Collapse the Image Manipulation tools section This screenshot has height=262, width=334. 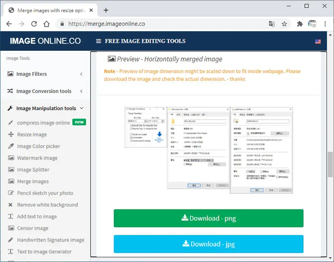tap(45, 108)
